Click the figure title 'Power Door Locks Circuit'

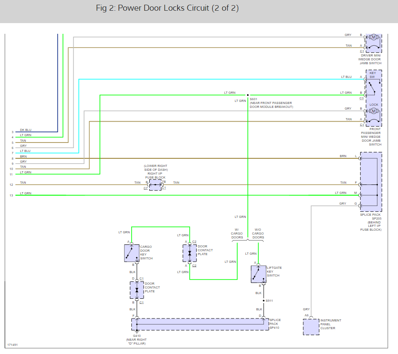point(167,8)
